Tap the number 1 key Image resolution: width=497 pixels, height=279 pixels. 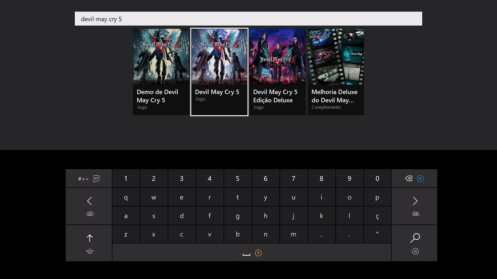tap(126, 178)
